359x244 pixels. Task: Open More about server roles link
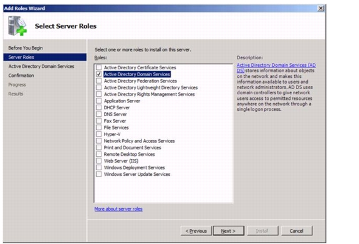tap(118, 209)
